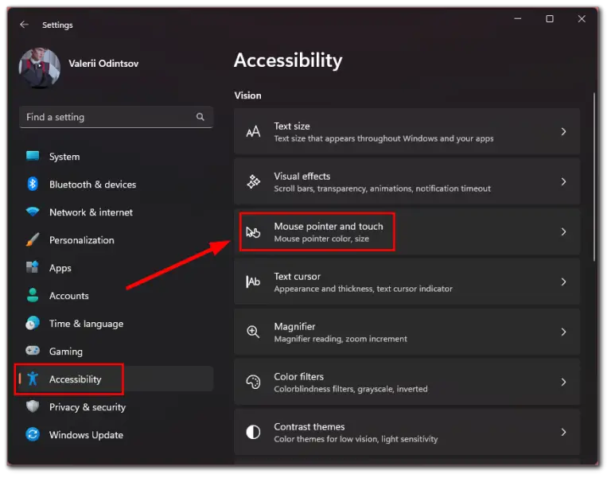Click the Vision section heading
Image resolution: width=611 pixels, height=478 pixels.
[248, 95]
